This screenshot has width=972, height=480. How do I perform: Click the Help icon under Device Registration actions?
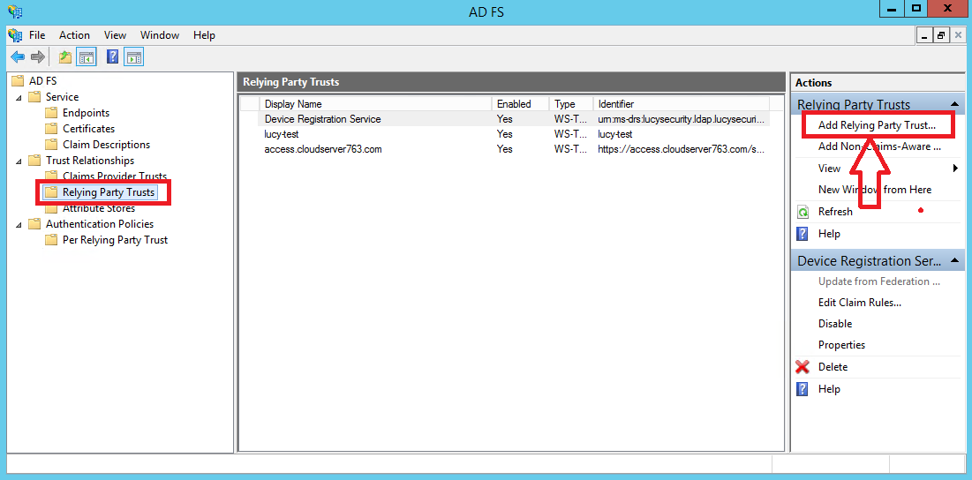802,389
